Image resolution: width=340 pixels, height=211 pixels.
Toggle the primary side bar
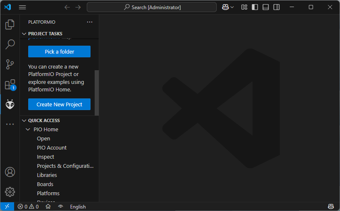(255, 7)
